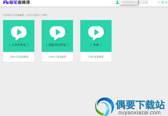Click the play bubble icon for 考研
168x116 pixels.
(x=96, y=33)
